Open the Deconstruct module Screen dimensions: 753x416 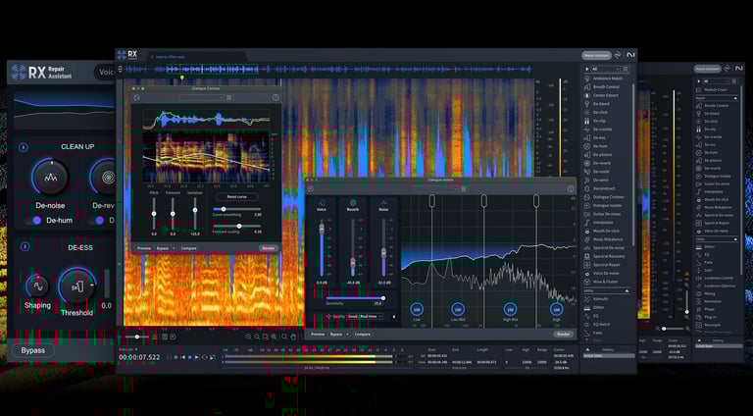[x=600, y=188]
